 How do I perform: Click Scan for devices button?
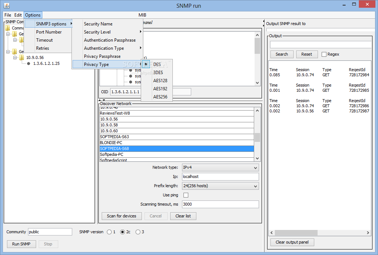coord(122,216)
